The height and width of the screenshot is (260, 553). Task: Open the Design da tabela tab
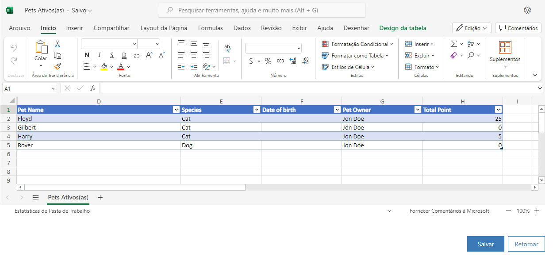coord(403,28)
